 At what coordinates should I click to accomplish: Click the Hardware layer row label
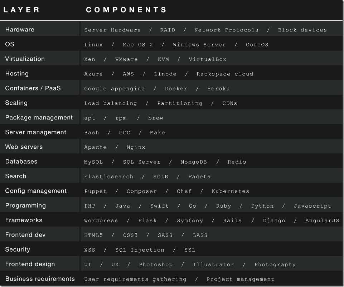pos(20,30)
